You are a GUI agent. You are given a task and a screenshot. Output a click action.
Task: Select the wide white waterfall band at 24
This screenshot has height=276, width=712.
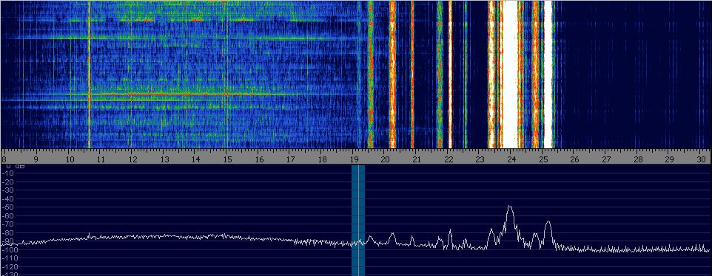coord(510,75)
